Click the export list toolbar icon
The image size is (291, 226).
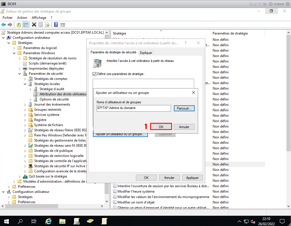[x=47, y=25]
